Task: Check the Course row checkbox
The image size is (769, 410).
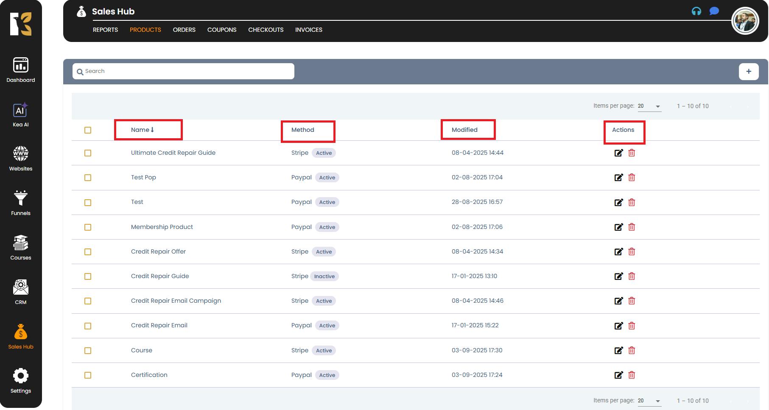Action: click(88, 351)
